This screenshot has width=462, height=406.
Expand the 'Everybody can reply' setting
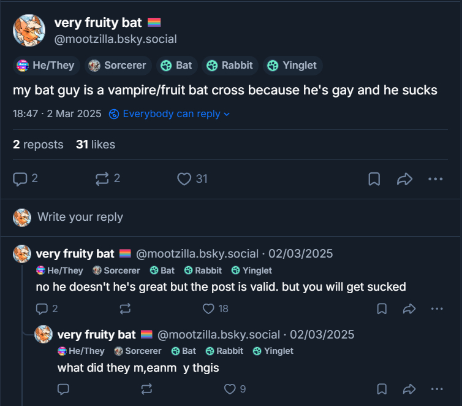point(169,114)
